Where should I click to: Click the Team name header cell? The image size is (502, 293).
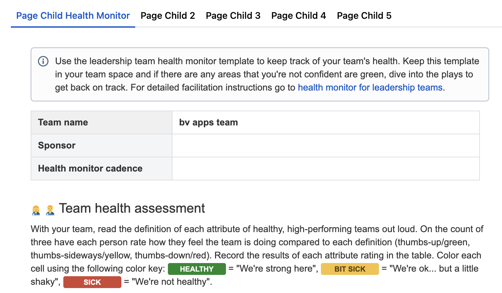(101, 122)
